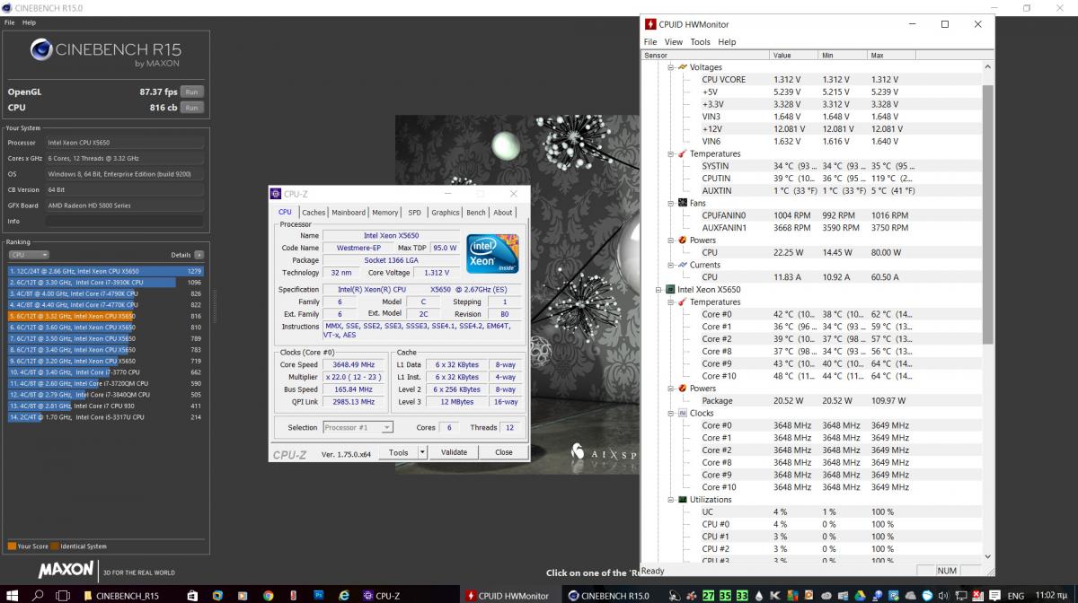Open the Windows Start menu
This screenshot has height=603, width=1078.
pyautogui.click(x=13, y=595)
